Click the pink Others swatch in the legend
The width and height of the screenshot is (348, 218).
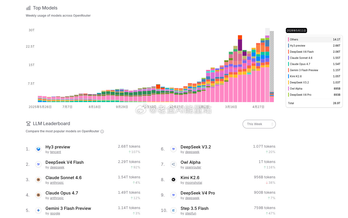pyautogui.click(x=289, y=39)
